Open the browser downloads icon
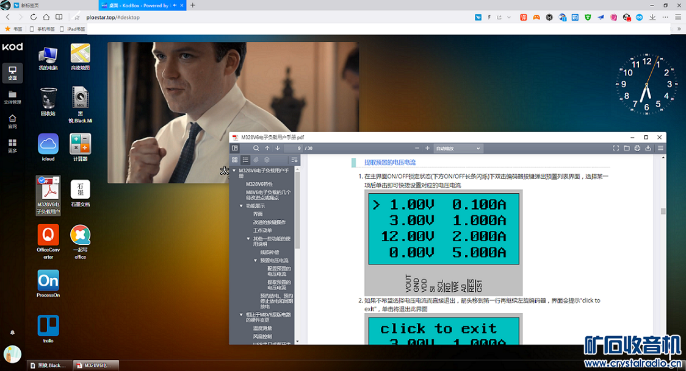 [x=652, y=17]
